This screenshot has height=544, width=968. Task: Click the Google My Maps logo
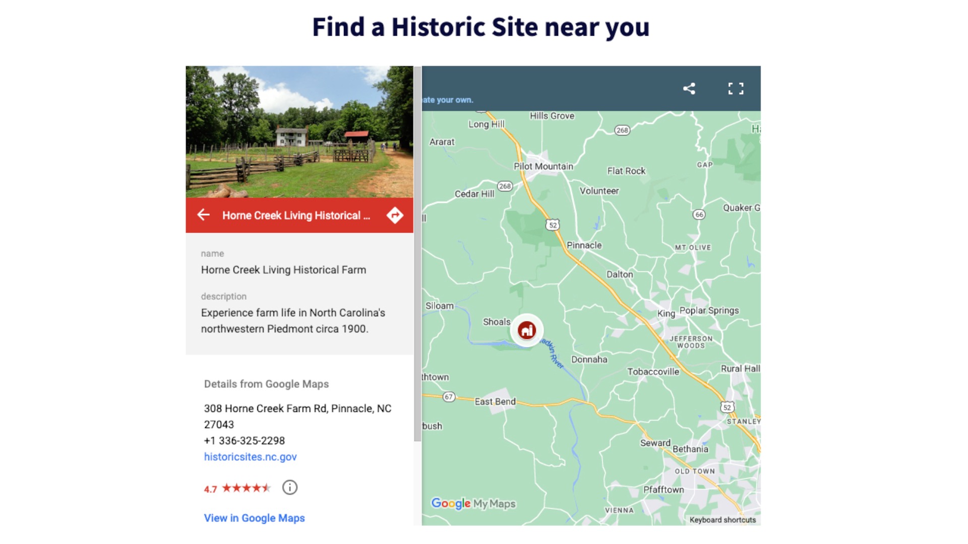click(473, 503)
